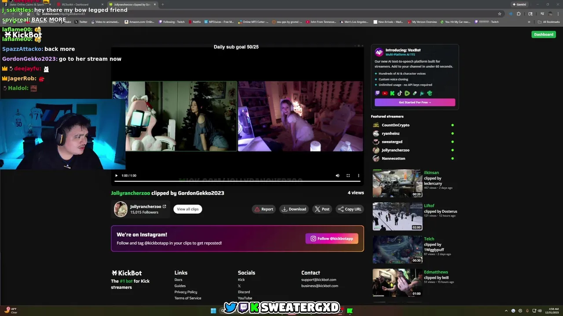Open the clip in fullscreen mode

click(348, 176)
